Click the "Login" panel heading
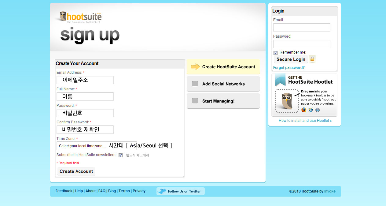Viewport: 386px width, 206px height. 278,11
